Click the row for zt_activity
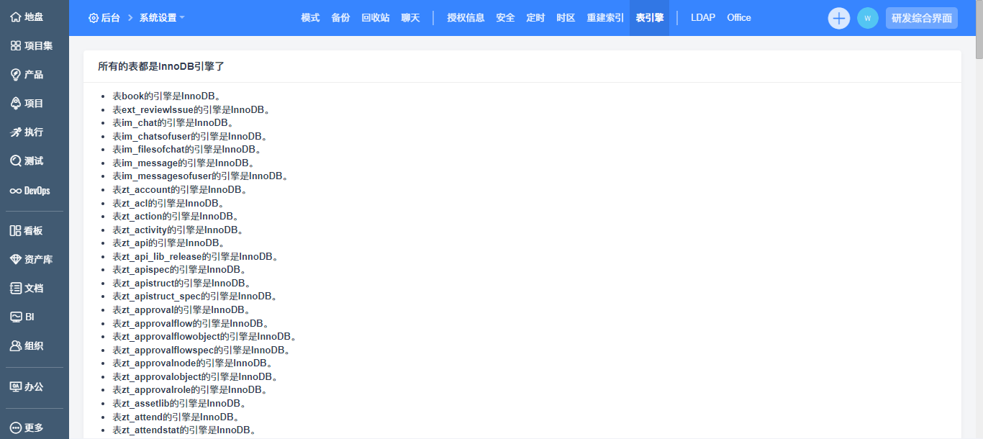Screen dimensions: 983x439 pyautogui.click(x=178, y=230)
